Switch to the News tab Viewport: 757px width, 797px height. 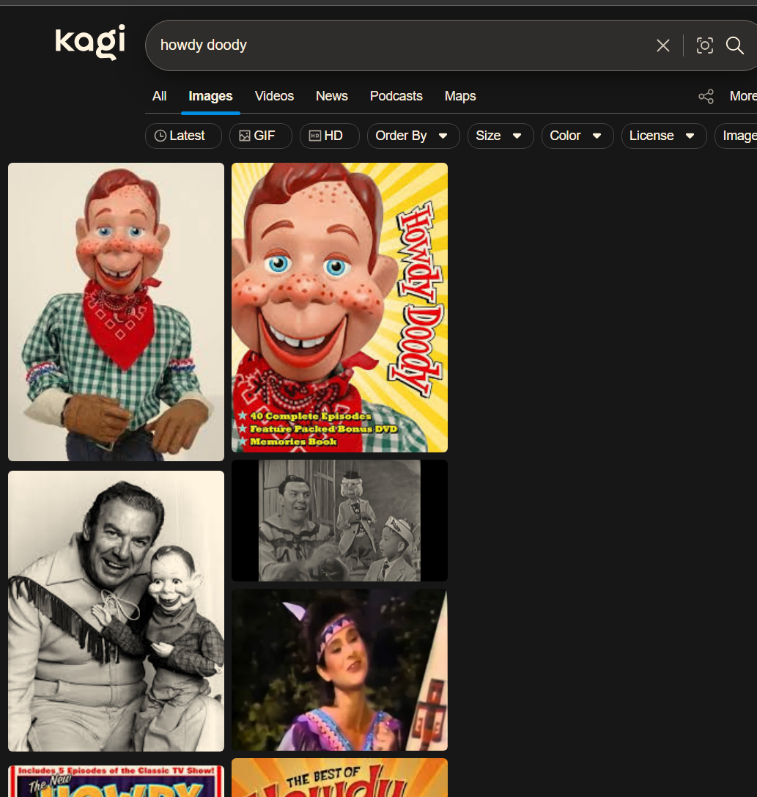click(331, 96)
